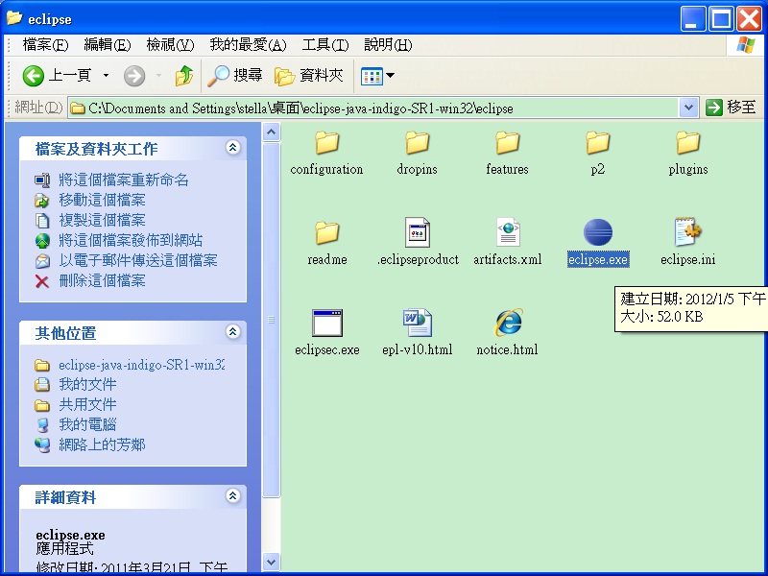This screenshot has height=576, width=768.
Task: Click the green Go (移至) arrow button
Action: tap(714, 108)
